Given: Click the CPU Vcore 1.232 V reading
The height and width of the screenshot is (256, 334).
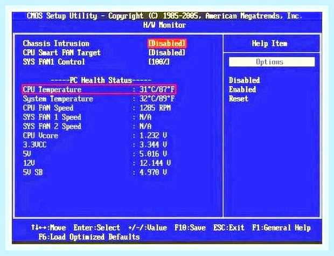Looking at the screenshot, I should pos(153,136).
